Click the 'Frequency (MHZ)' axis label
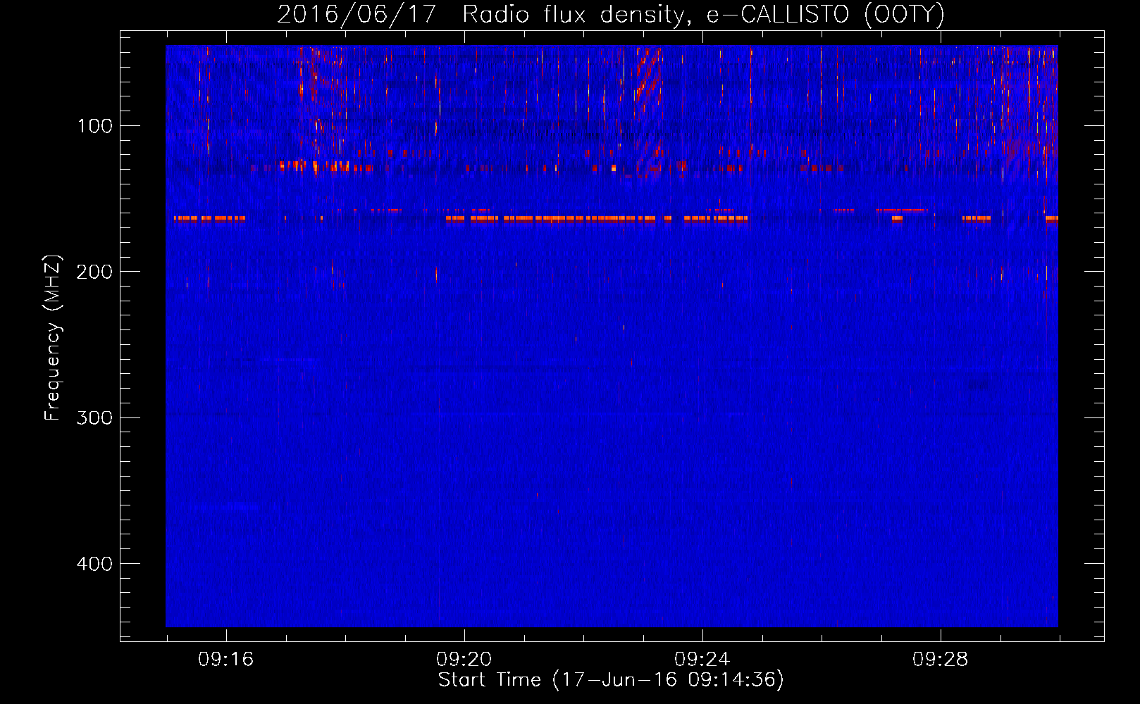The height and width of the screenshot is (704, 1140). click(53, 338)
